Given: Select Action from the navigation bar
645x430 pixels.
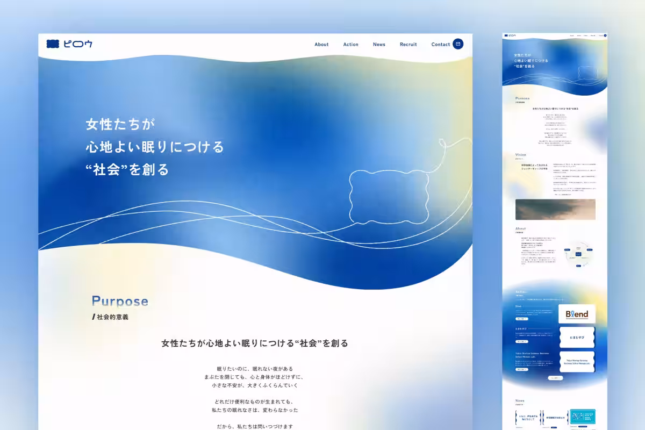Looking at the screenshot, I should (x=350, y=44).
